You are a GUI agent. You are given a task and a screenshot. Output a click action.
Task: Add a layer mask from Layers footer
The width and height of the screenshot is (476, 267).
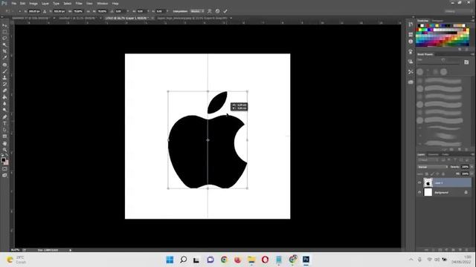coord(440,250)
